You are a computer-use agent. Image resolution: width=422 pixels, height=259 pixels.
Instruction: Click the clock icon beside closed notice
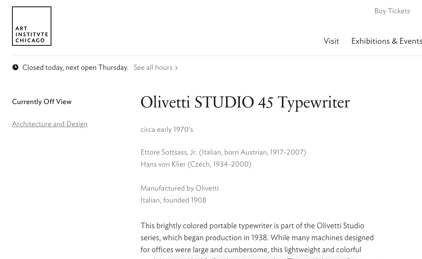(15, 67)
